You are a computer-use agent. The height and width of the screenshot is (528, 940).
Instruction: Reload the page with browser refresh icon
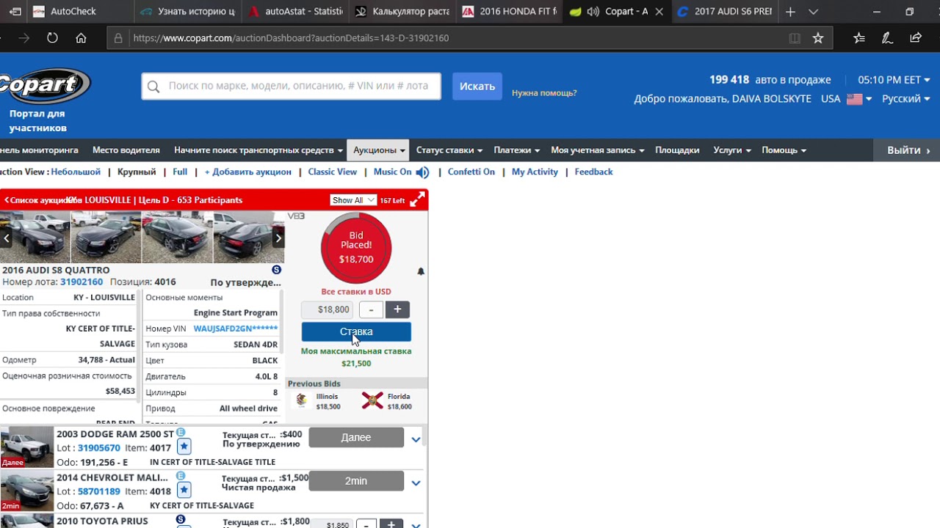click(x=52, y=38)
